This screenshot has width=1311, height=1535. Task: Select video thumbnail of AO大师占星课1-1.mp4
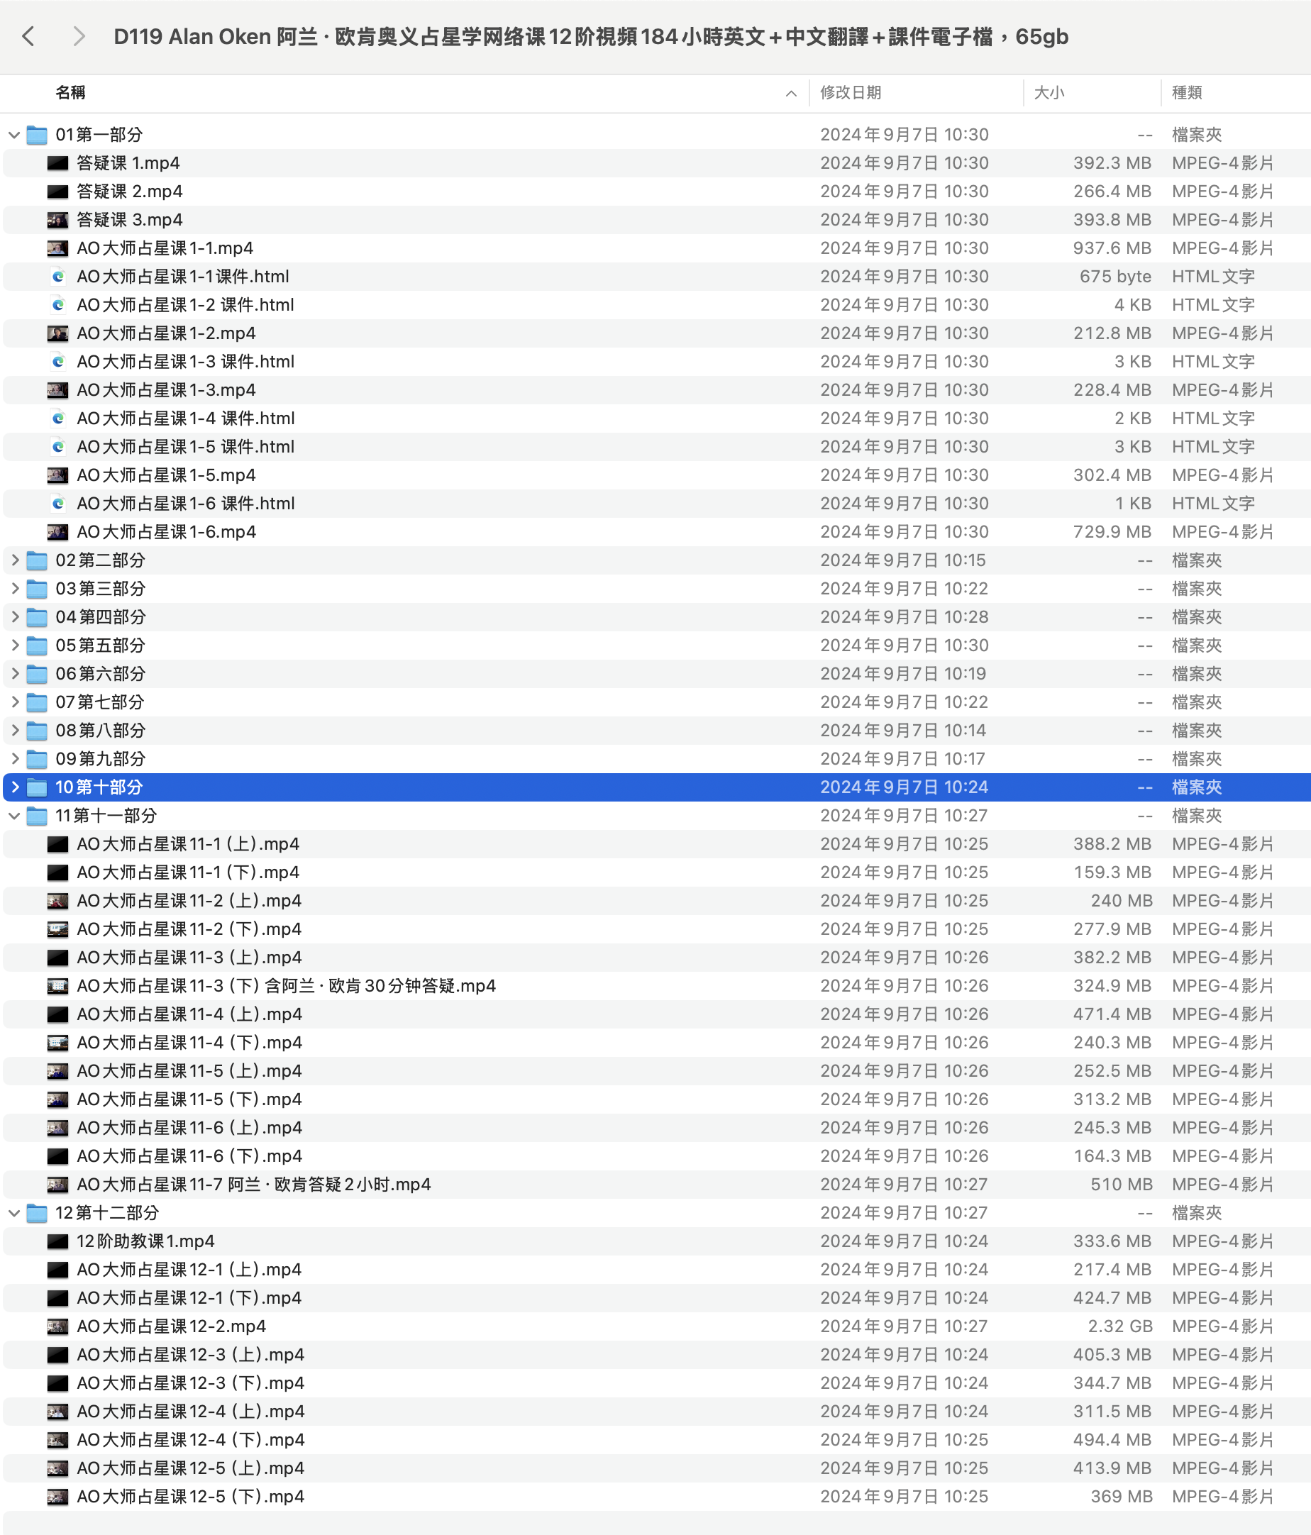coord(57,248)
